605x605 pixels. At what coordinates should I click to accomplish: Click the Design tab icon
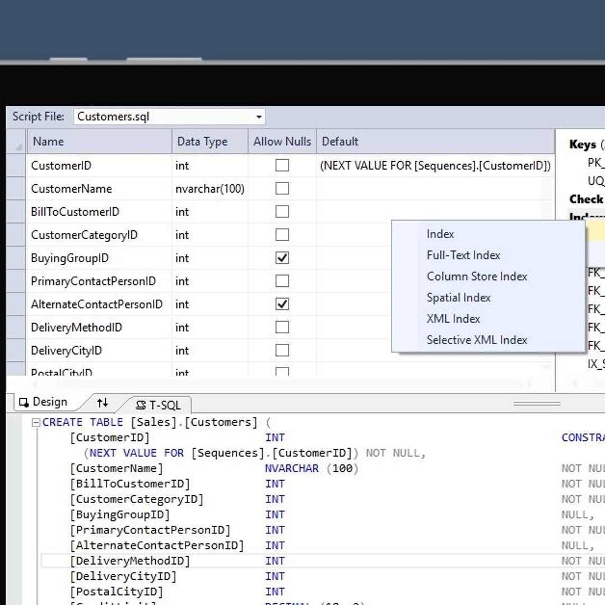[24, 402]
